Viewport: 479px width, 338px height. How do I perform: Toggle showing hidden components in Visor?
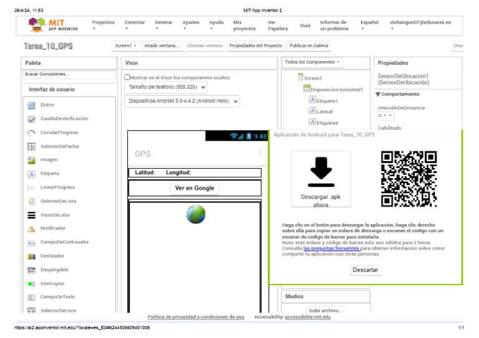(127, 78)
